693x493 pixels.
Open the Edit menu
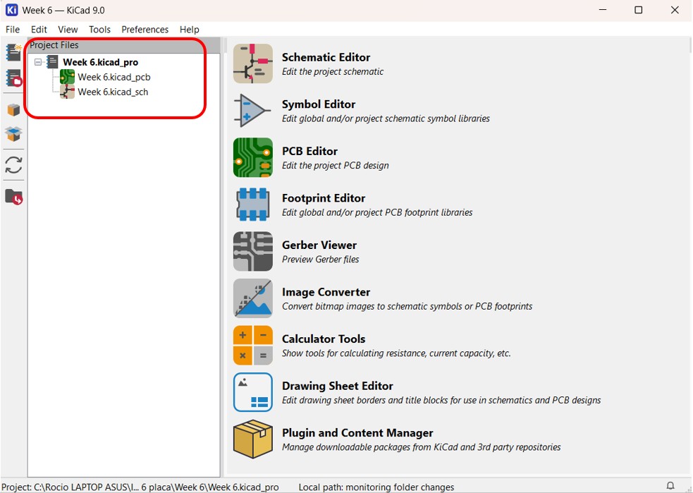pyautogui.click(x=39, y=29)
